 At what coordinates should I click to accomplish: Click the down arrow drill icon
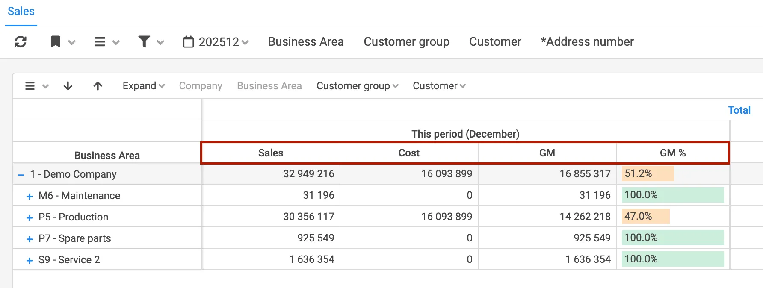(68, 86)
